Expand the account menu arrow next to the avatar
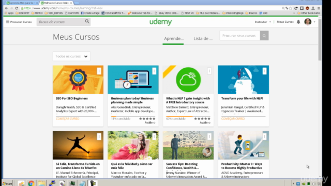This screenshot has height=186, width=331. click(x=314, y=22)
